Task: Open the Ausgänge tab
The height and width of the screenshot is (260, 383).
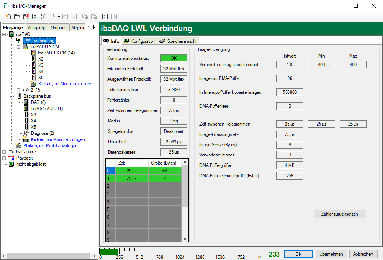Action: pos(37,27)
